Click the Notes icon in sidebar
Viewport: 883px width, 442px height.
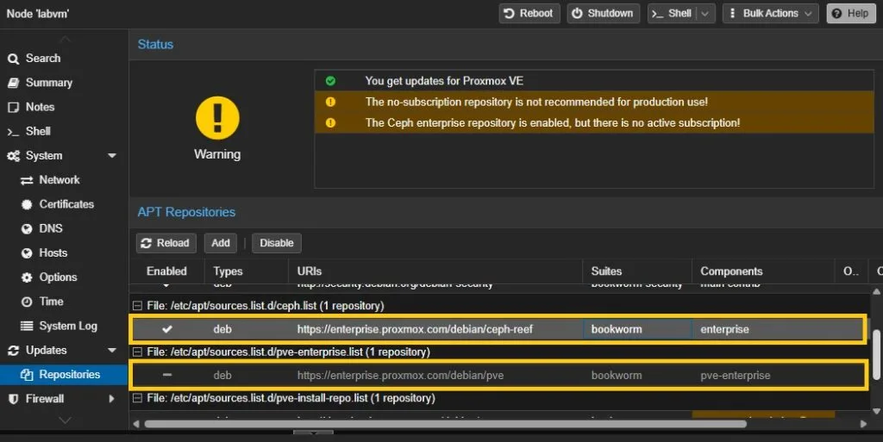[14, 107]
